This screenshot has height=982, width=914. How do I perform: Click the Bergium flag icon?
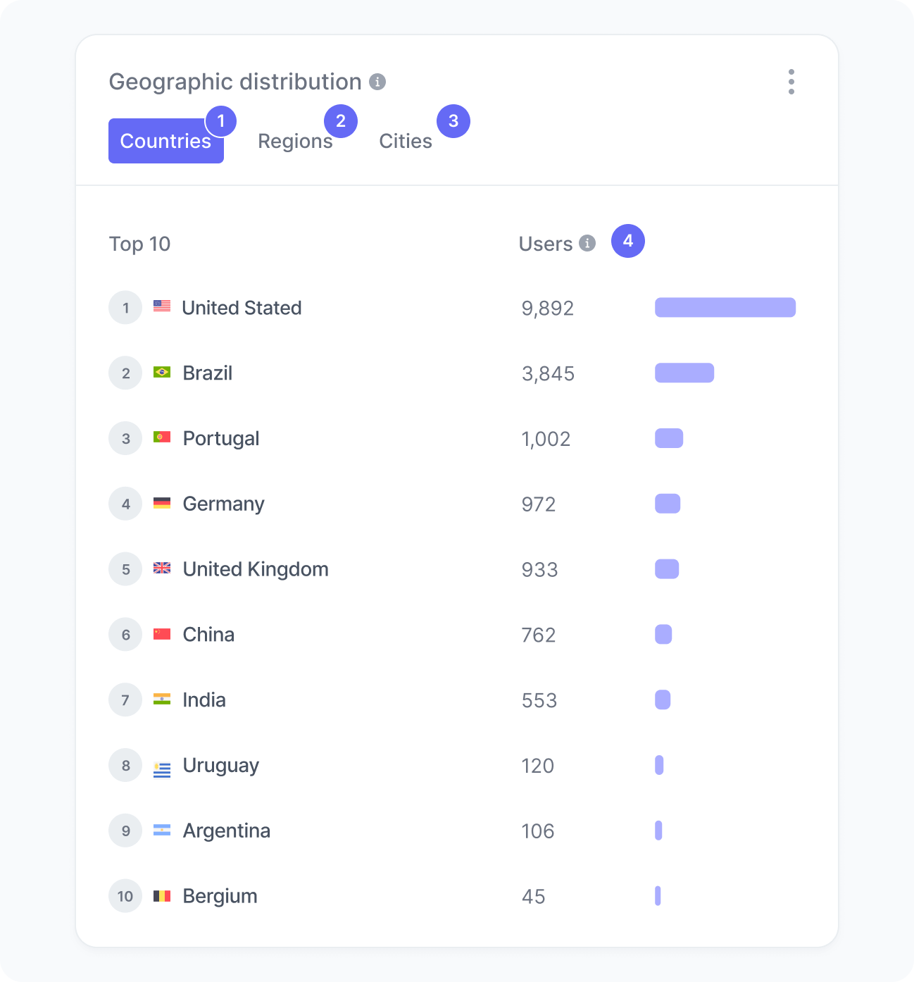click(x=162, y=896)
